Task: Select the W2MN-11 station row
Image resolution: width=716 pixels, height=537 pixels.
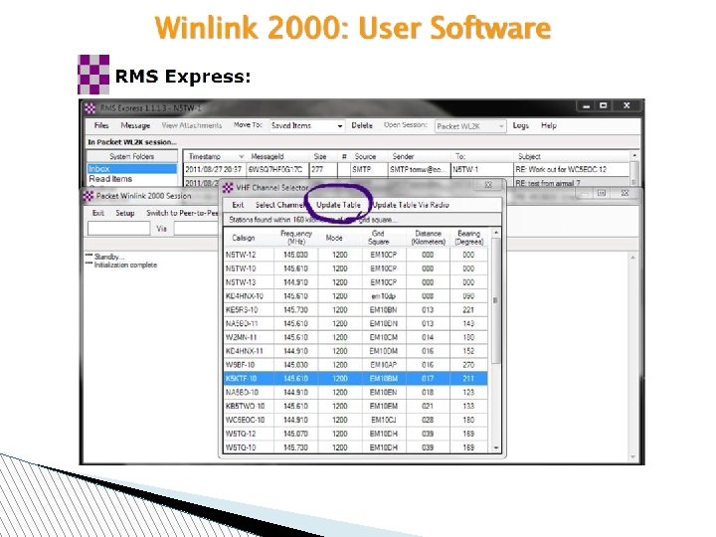Action: tap(356, 337)
